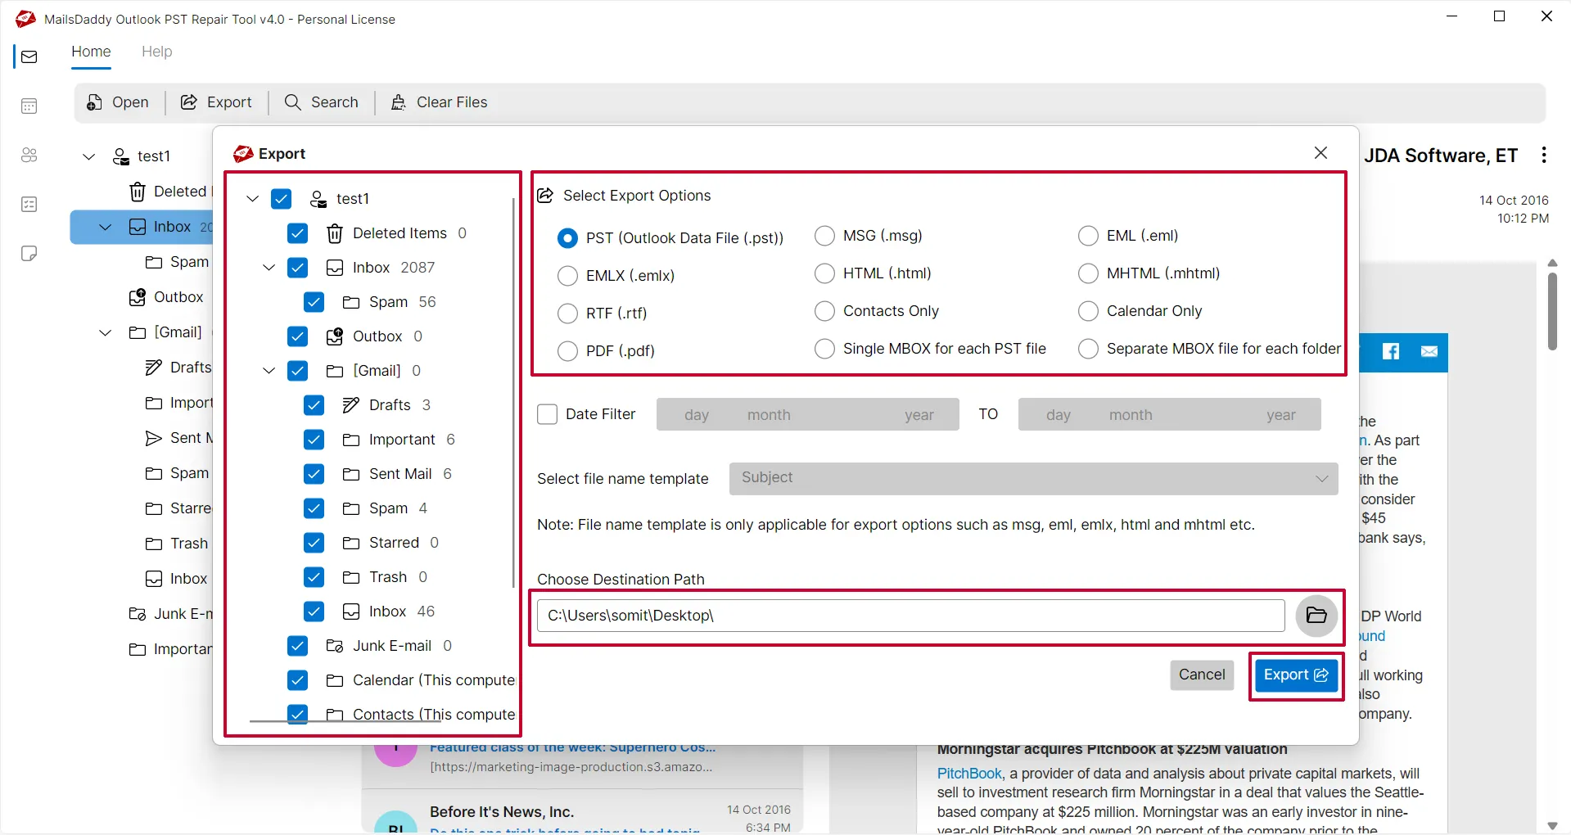The image size is (1571, 835).
Task: Open the three-dot more options menu
Action: (1544, 156)
